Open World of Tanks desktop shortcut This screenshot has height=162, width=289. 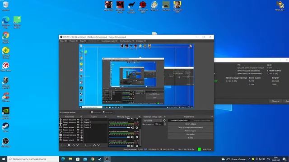[x=6, y=83]
